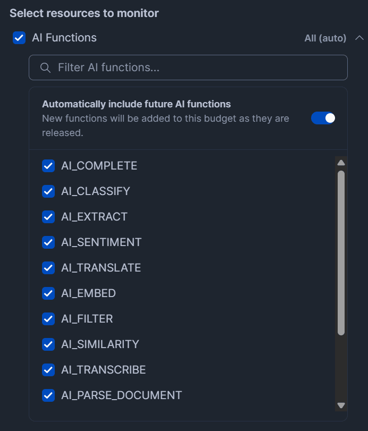This screenshot has height=431, width=368.
Task: Click the scroll up arrow in list
Action: coord(341,163)
